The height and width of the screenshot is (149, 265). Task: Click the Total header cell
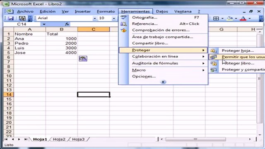(62, 34)
